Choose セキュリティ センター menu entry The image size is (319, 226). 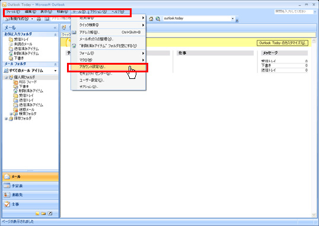click(x=109, y=74)
